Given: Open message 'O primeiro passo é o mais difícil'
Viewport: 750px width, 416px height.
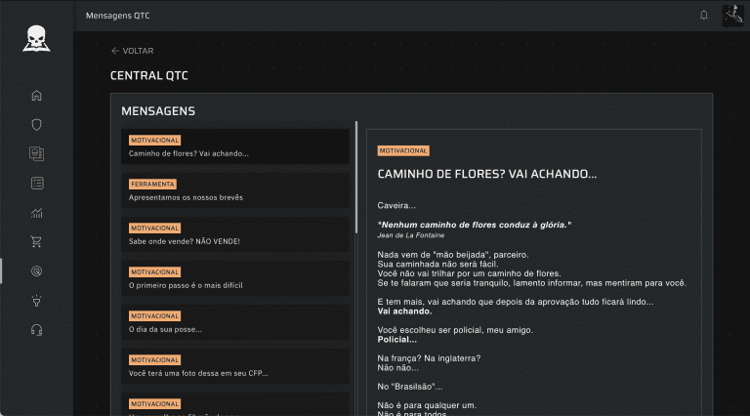Looking at the screenshot, I should coord(234,278).
